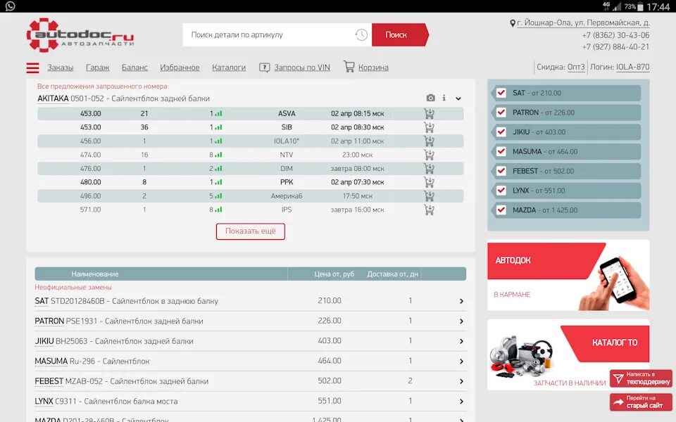Add Америка6 offer 496.00 to cart
Viewport: 676px width, 422px height.
click(429, 196)
